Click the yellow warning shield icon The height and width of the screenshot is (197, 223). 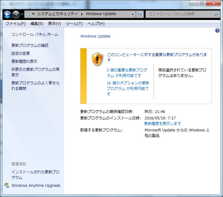(97, 59)
